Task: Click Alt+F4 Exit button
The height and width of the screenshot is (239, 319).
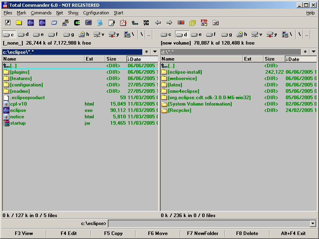Action: coord(293,233)
